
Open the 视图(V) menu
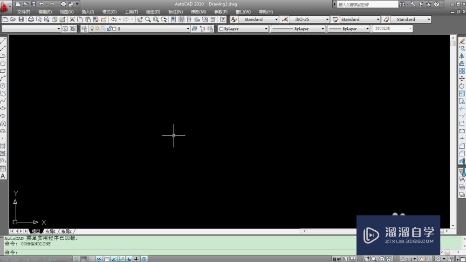coord(67,12)
